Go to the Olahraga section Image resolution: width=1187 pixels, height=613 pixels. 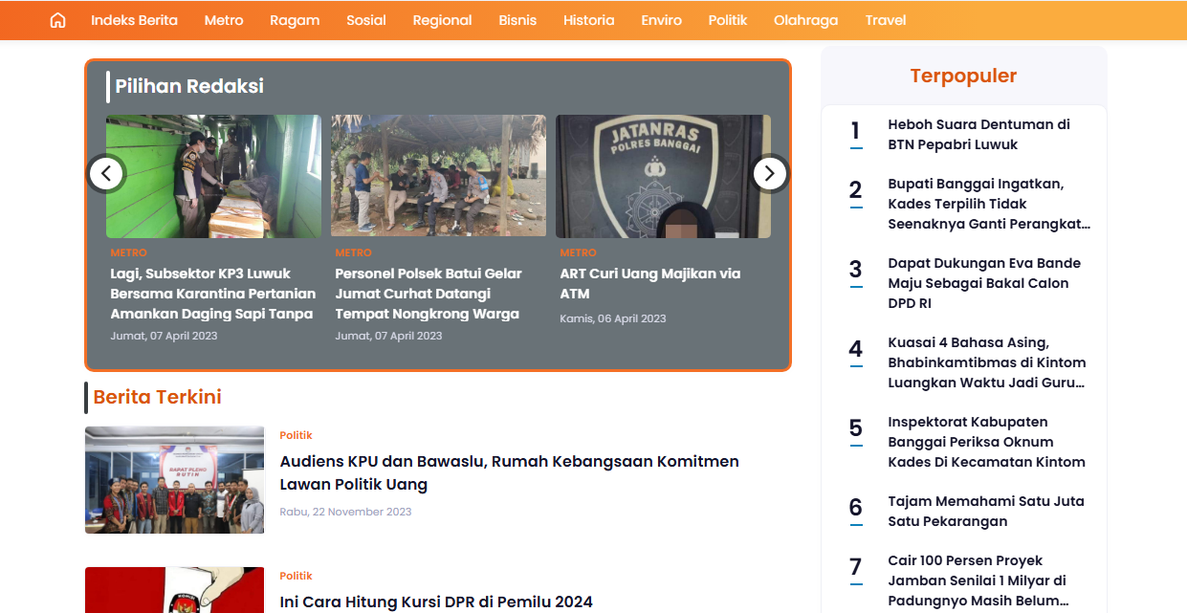point(805,20)
